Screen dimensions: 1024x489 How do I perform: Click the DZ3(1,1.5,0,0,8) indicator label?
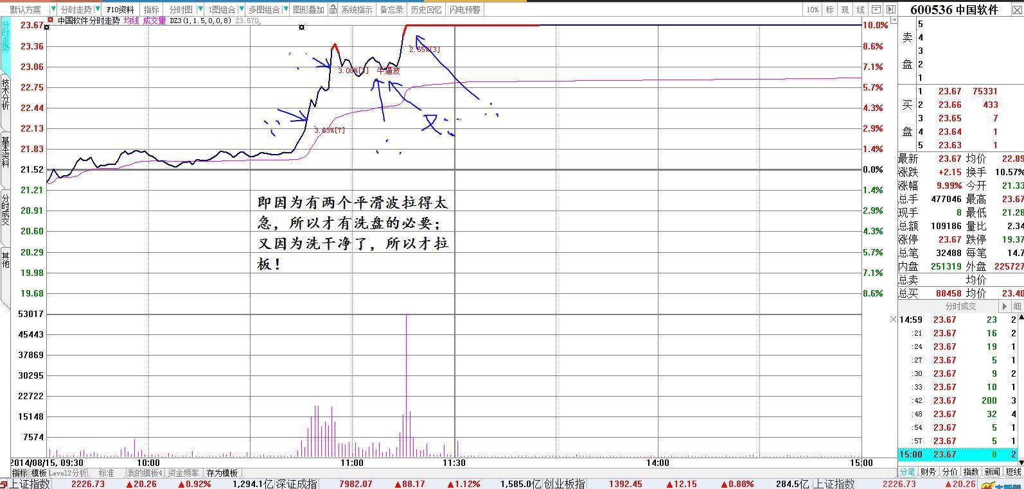(200, 21)
